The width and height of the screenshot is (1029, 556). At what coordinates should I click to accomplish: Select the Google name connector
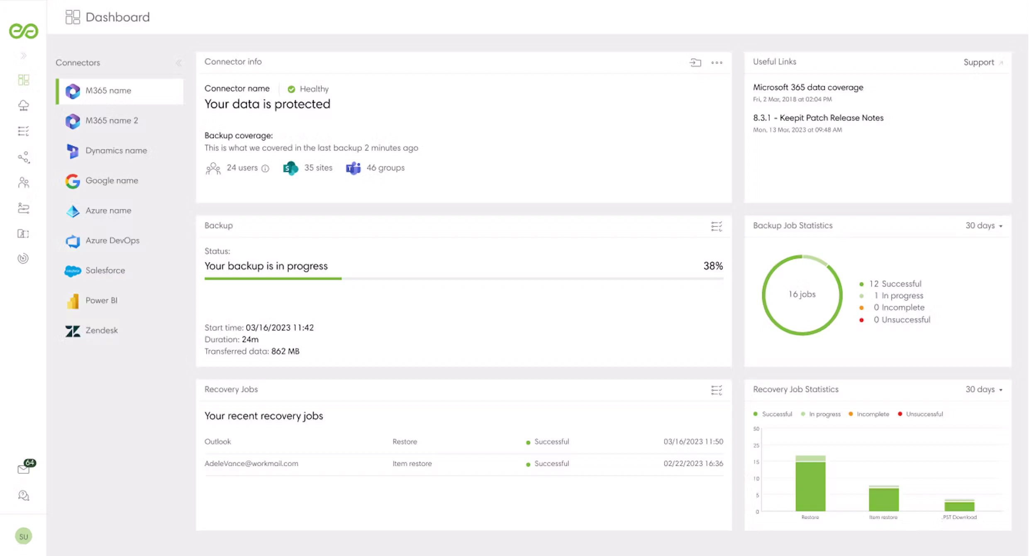(x=119, y=181)
